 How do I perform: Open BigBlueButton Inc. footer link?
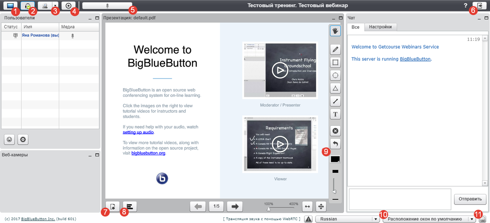[38, 219]
